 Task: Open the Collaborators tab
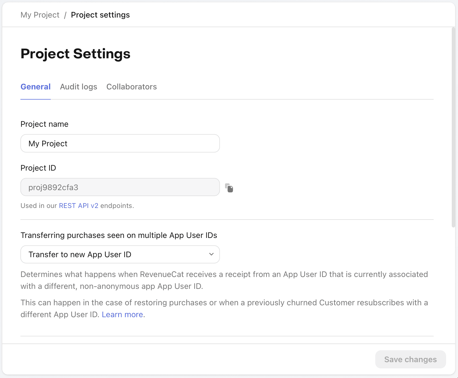132,87
